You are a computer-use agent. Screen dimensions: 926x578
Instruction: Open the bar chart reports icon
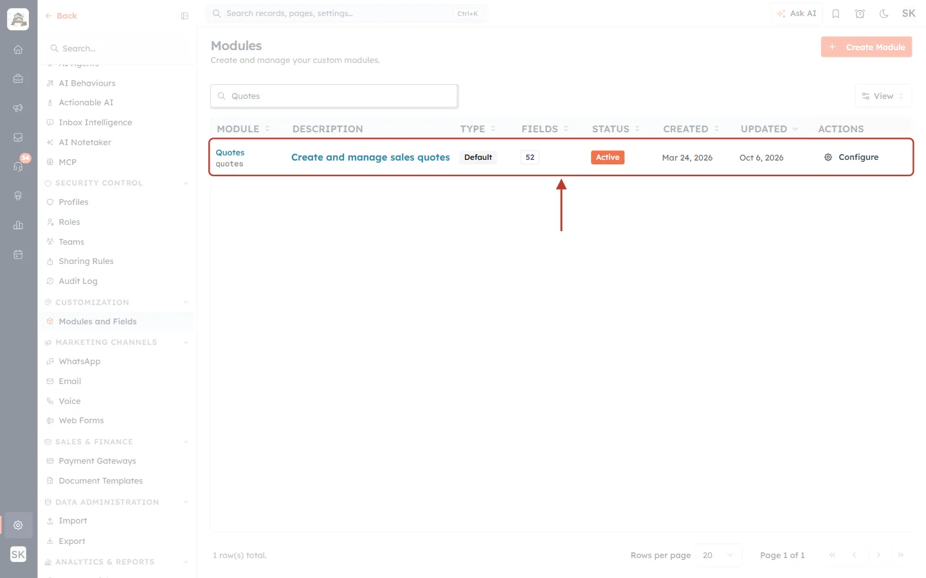click(x=18, y=225)
